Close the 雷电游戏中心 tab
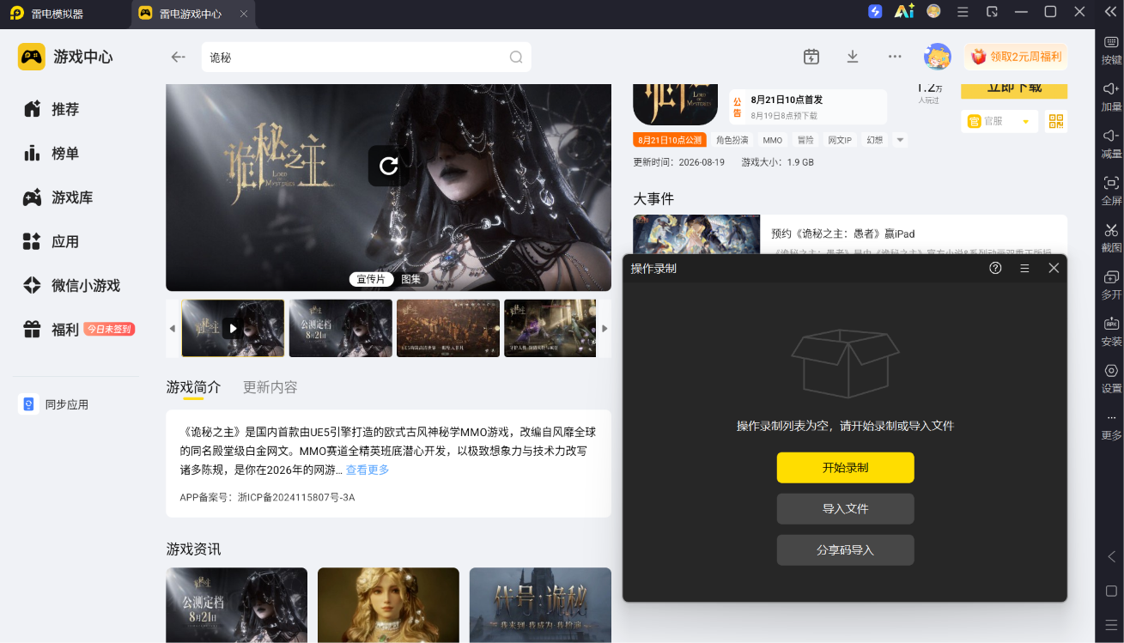The height and width of the screenshot is (643, 1124). pos(244,14)
